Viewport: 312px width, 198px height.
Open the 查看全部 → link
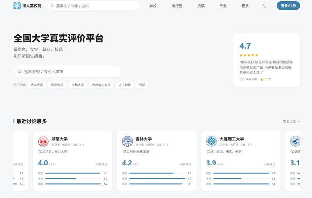point(291,121)
